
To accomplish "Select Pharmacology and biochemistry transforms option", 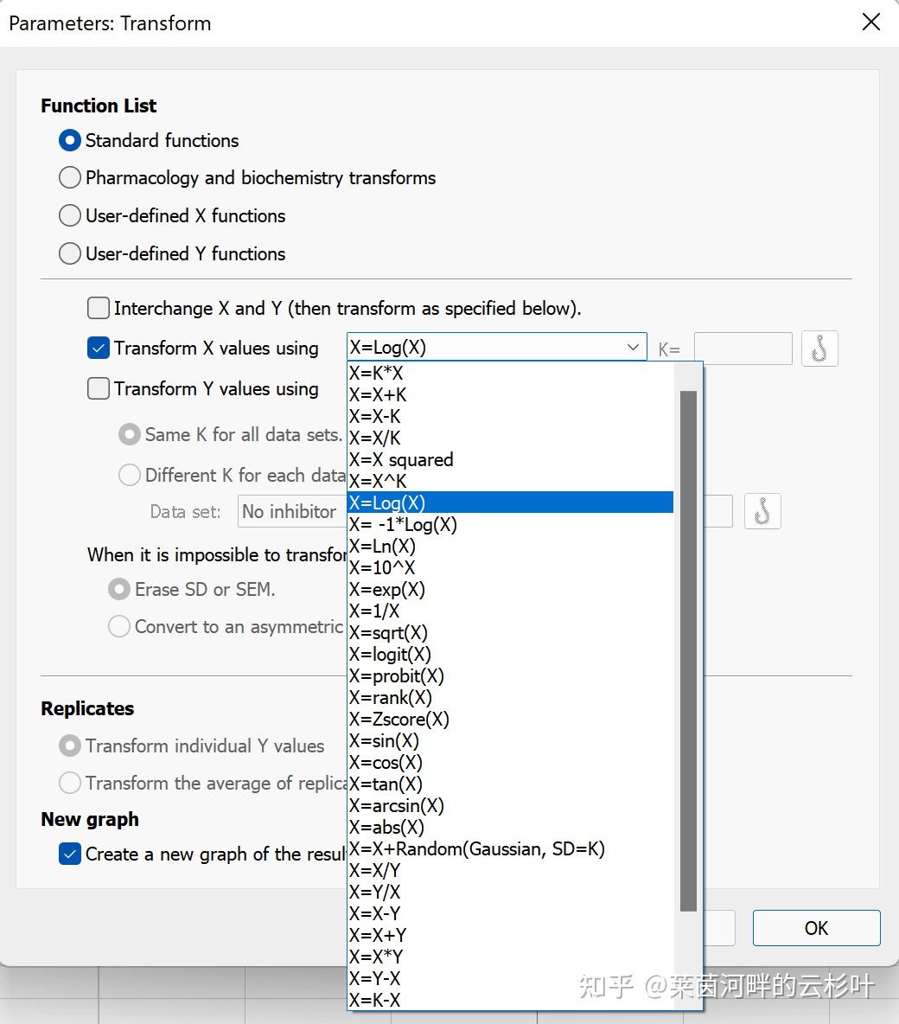I will (x=70, y=177).
